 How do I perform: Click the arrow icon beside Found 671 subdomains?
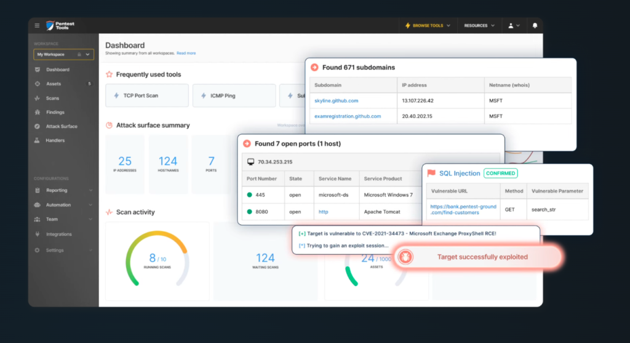pyautogui.click(x=314, y=68)
